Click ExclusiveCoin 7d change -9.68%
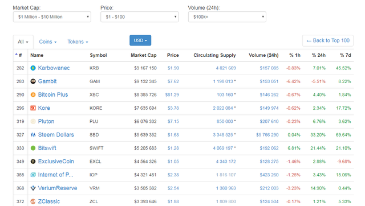365x206 pixels. point(344,162)
